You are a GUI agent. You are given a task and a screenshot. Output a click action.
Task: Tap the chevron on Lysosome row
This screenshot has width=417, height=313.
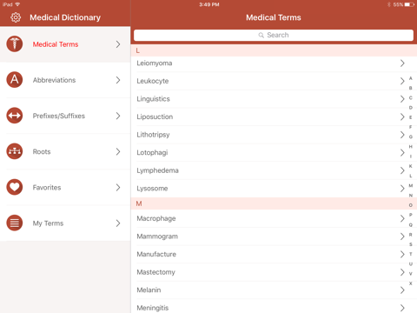pos(402,189)
